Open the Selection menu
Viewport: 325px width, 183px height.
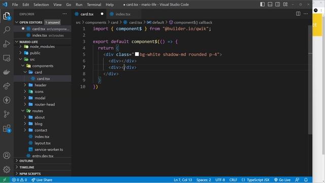tap(41, 5)
